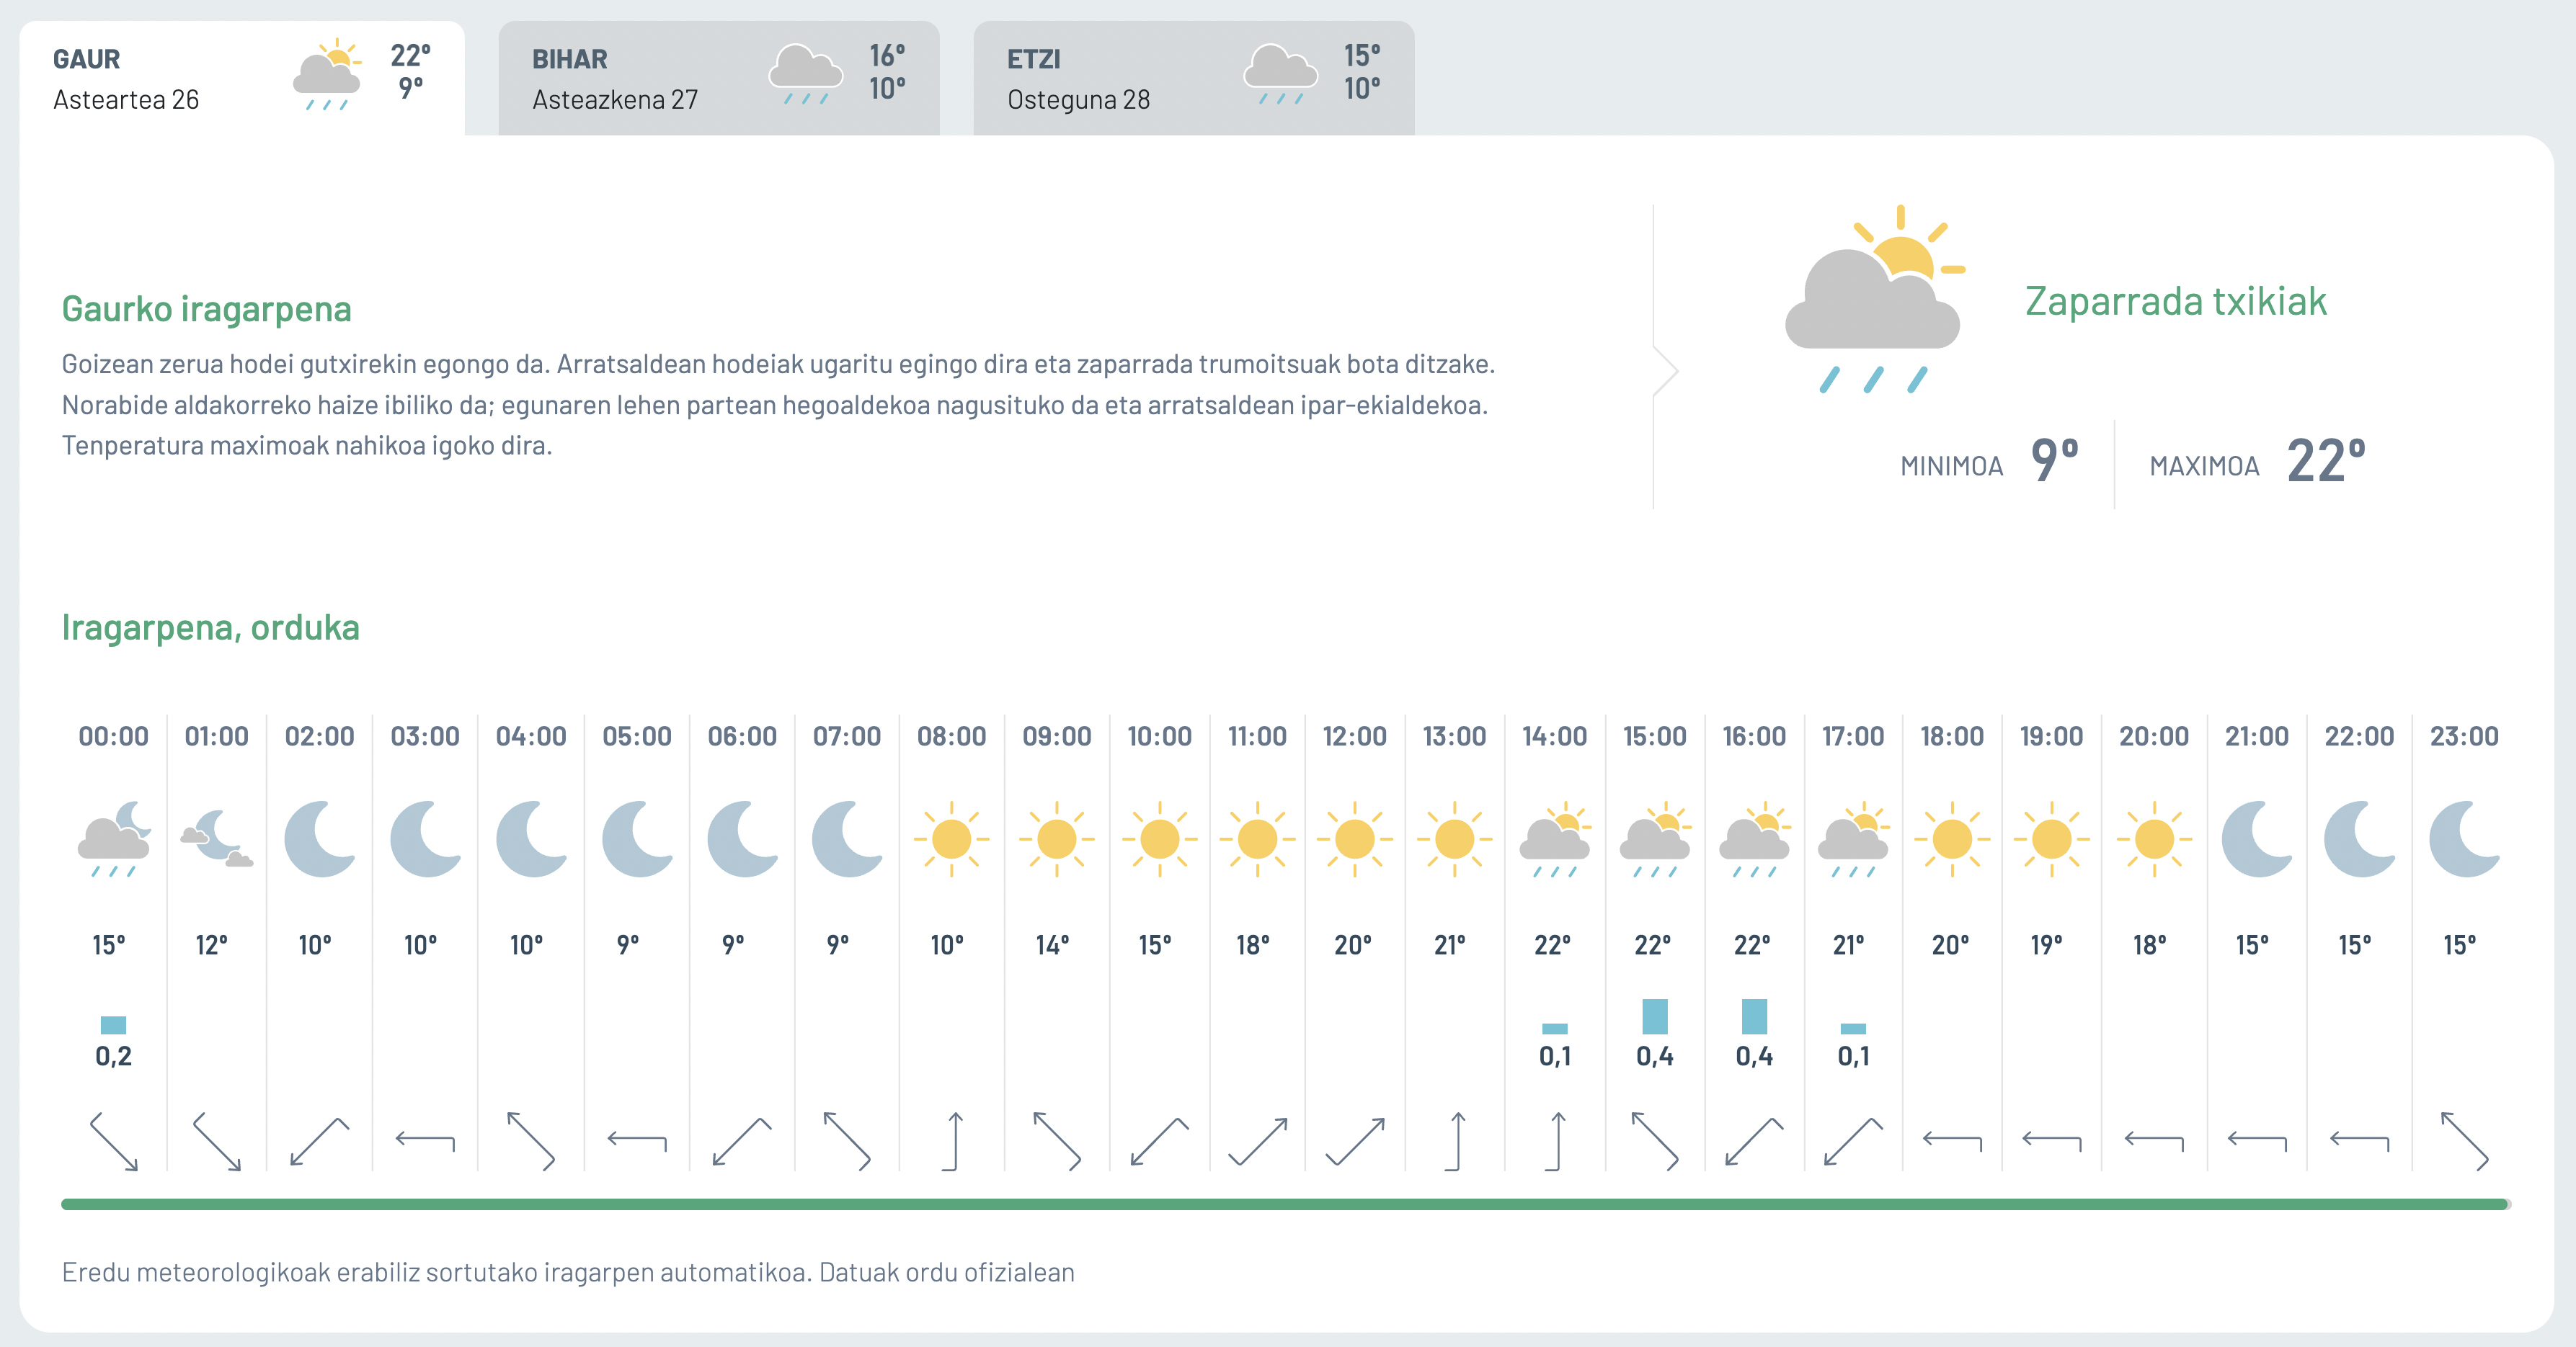Click the Iragarpena, orduka heading

(x=211, y=627)
